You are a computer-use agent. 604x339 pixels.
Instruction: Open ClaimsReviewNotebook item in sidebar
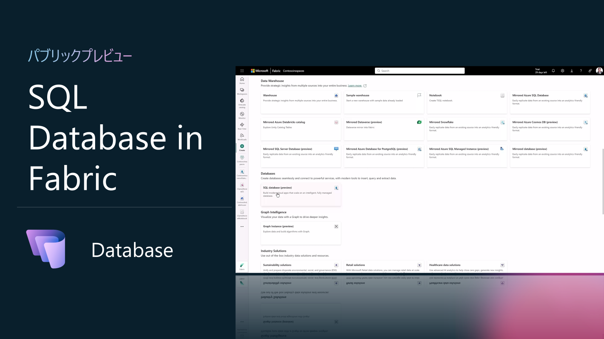tap(242, 214)
